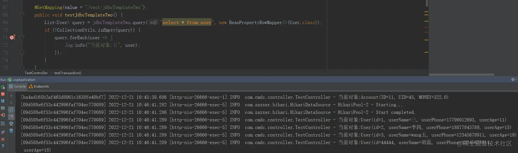
Task: Close the Run tab with red X
Action: 3,139
